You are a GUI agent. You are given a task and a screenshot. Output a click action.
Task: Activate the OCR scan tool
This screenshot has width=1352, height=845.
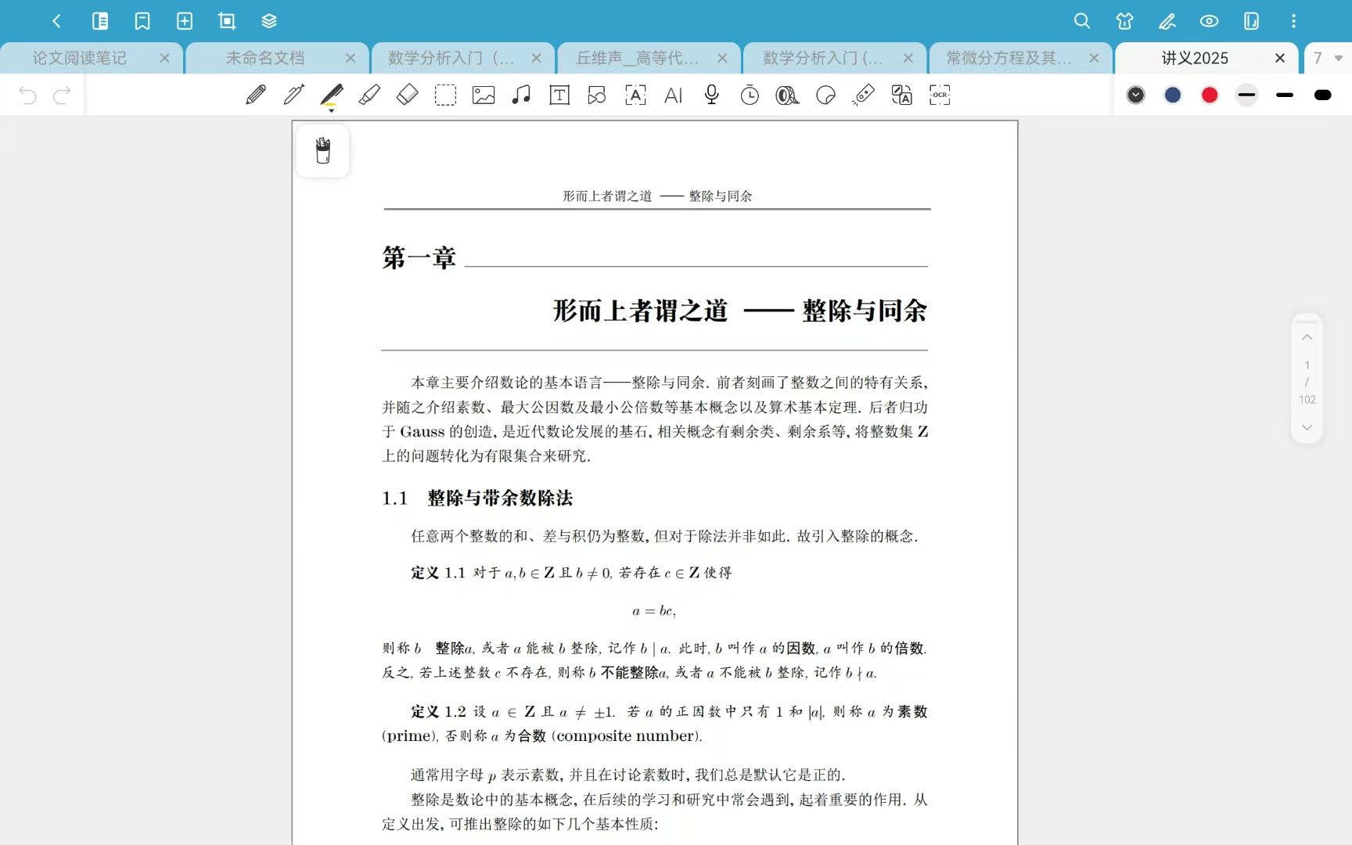[x=940, y=95]
